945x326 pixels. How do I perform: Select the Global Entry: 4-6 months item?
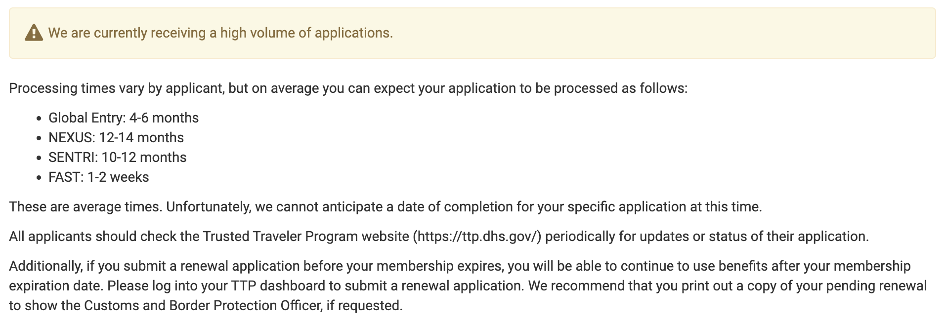(124, 118)
